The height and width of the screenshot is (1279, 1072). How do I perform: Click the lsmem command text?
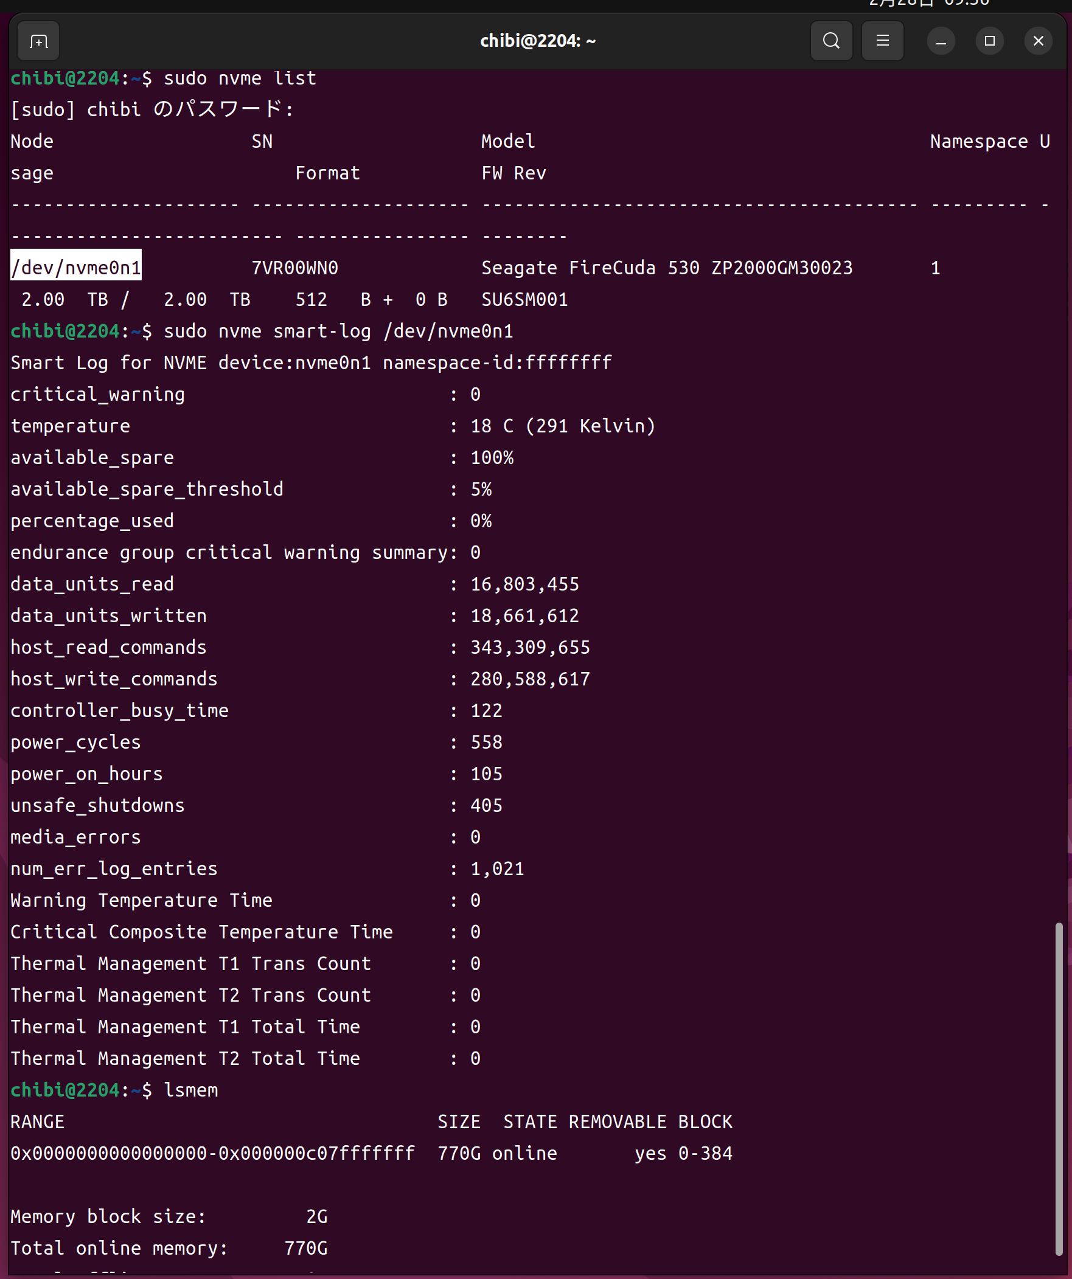point(191,1090)
